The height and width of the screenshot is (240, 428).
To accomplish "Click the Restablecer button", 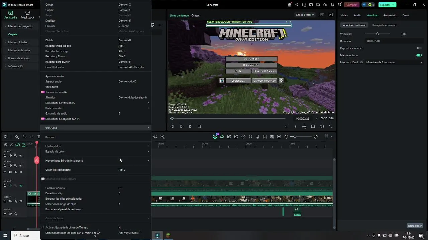I will click(415, 226).
